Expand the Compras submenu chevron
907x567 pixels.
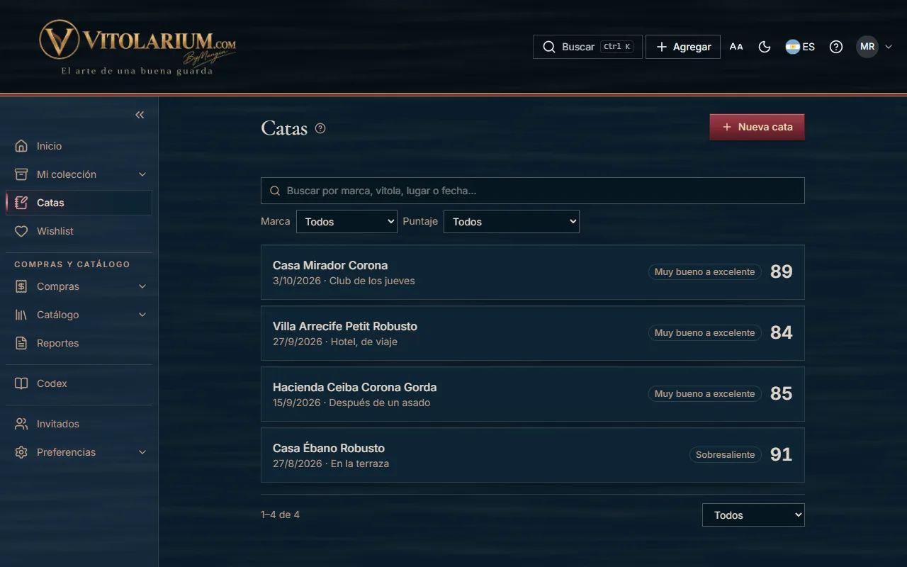coord(142,286)
